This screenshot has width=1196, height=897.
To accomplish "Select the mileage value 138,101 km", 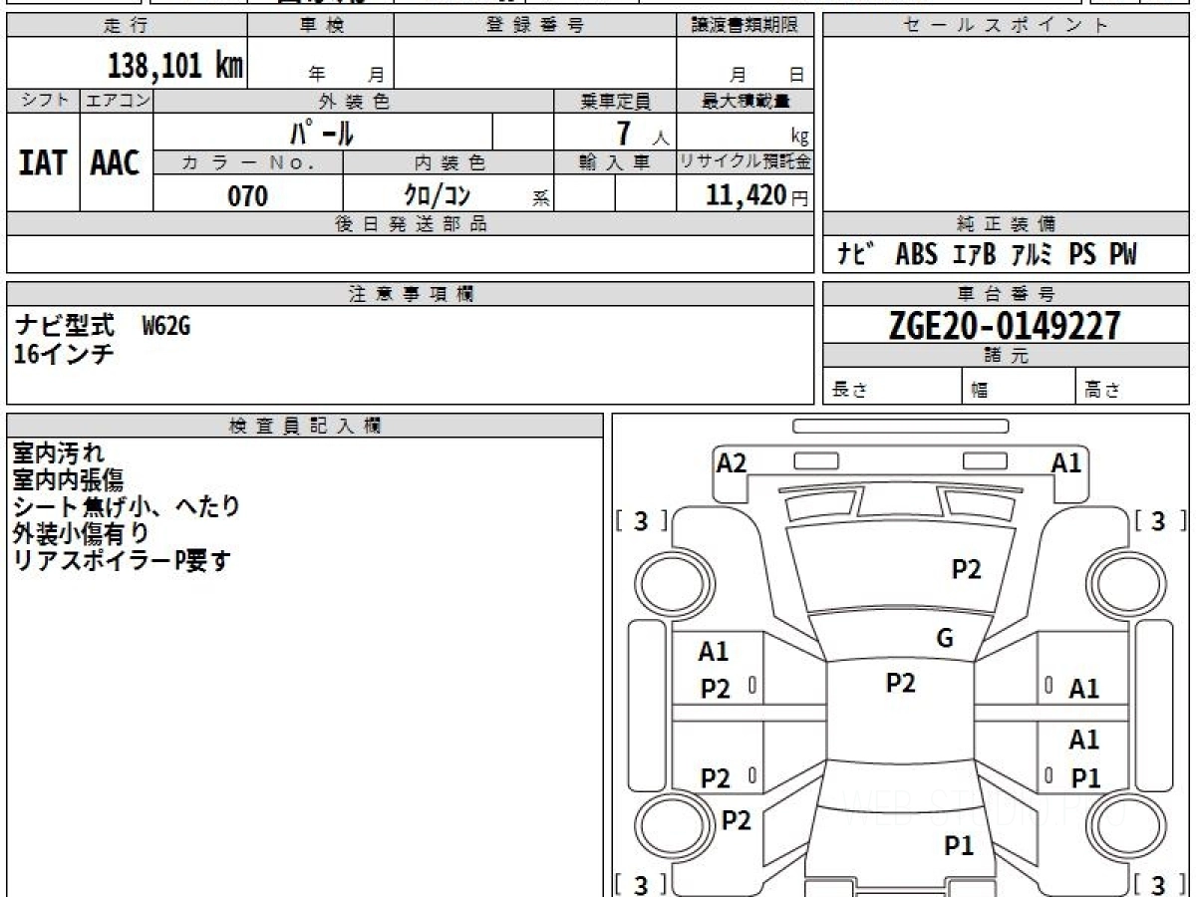I will pos(174,66).
